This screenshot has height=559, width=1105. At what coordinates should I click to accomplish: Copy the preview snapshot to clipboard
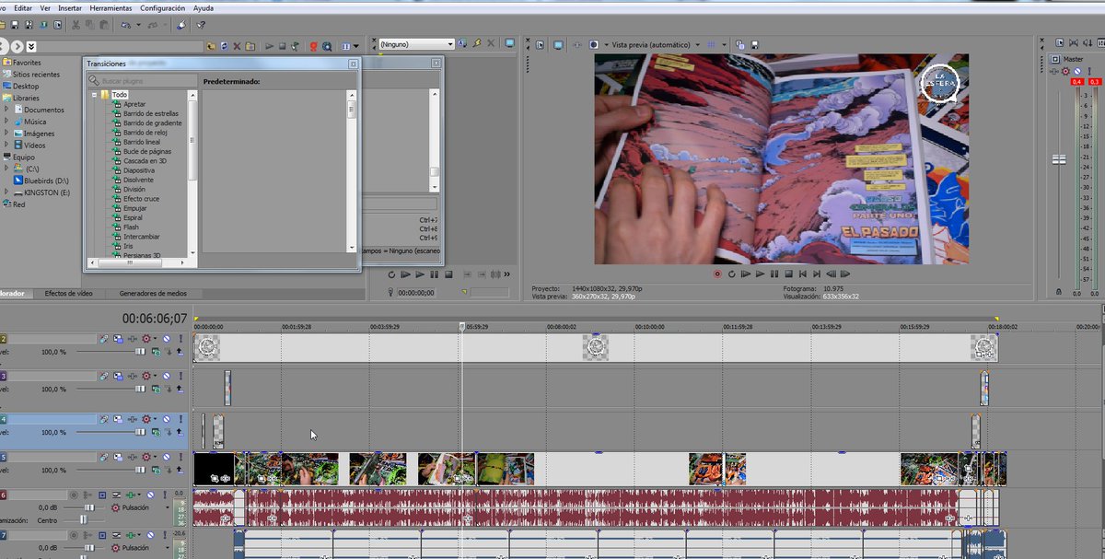click(739, 45)
